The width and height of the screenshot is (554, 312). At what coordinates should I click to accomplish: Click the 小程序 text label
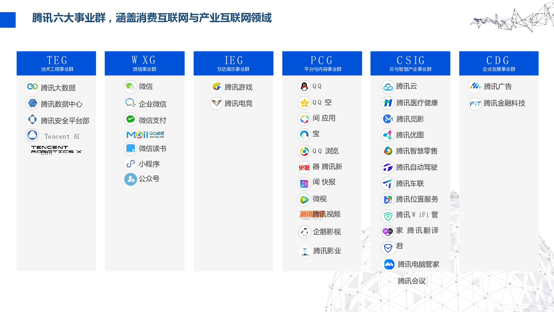pyautogui.click(x=149, y=164)
